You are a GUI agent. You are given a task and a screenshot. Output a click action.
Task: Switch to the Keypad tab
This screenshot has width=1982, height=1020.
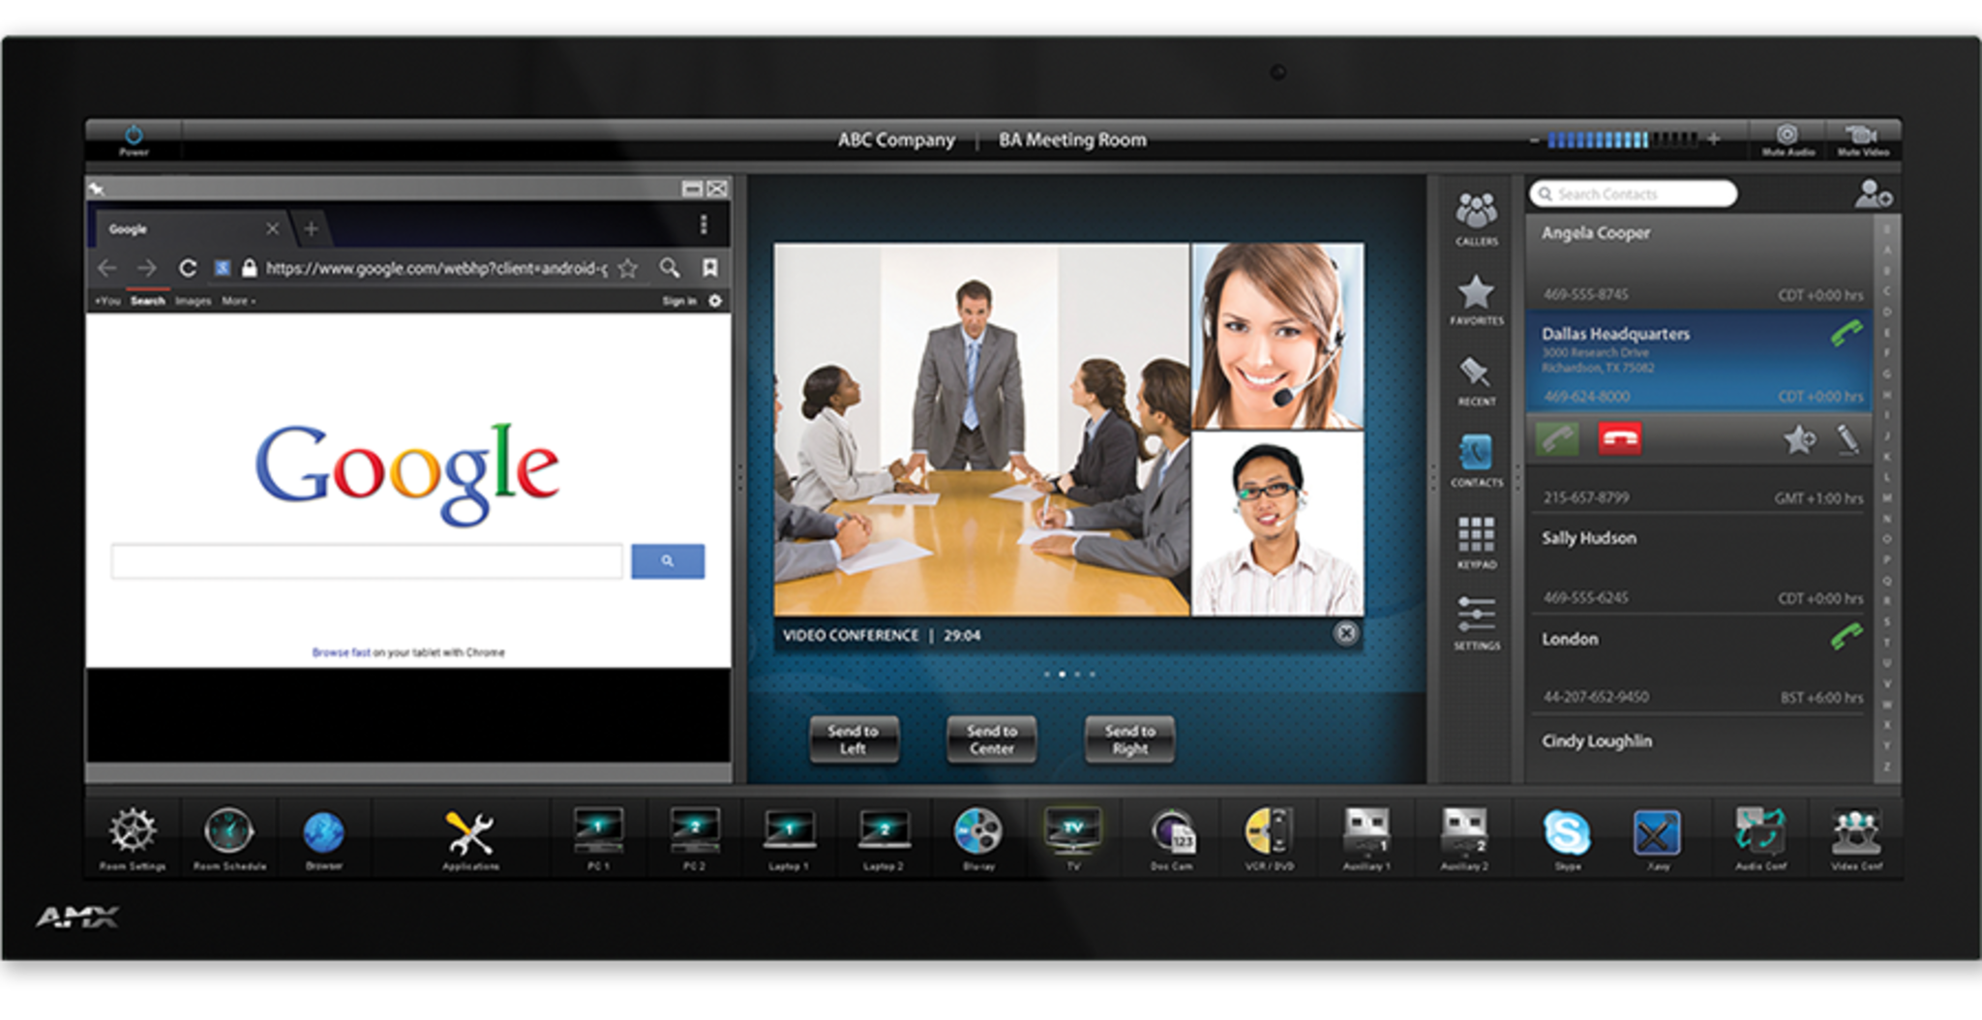[x=1476, y=540]
